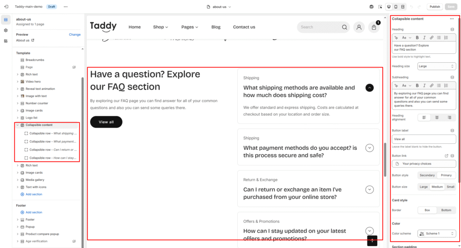Click the Change preview link
This screenshot has height=248, width=461.
click(75, 34)
